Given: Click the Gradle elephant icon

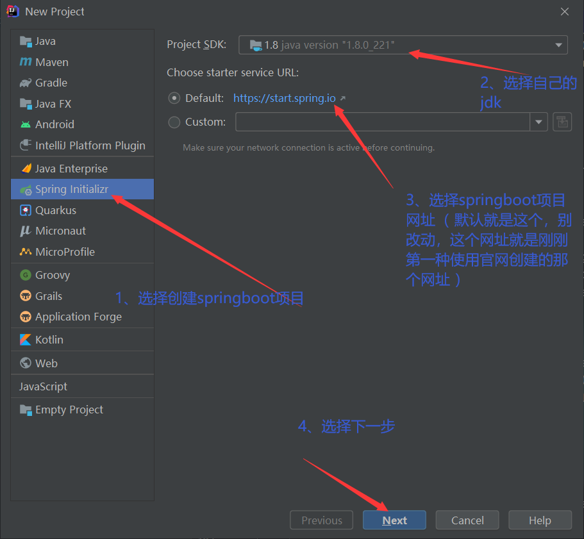Looking at the screenshot, I should (x=26, y=83).
